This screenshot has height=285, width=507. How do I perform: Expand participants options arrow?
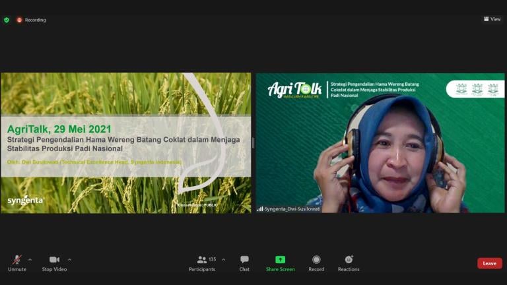(223, 259)
